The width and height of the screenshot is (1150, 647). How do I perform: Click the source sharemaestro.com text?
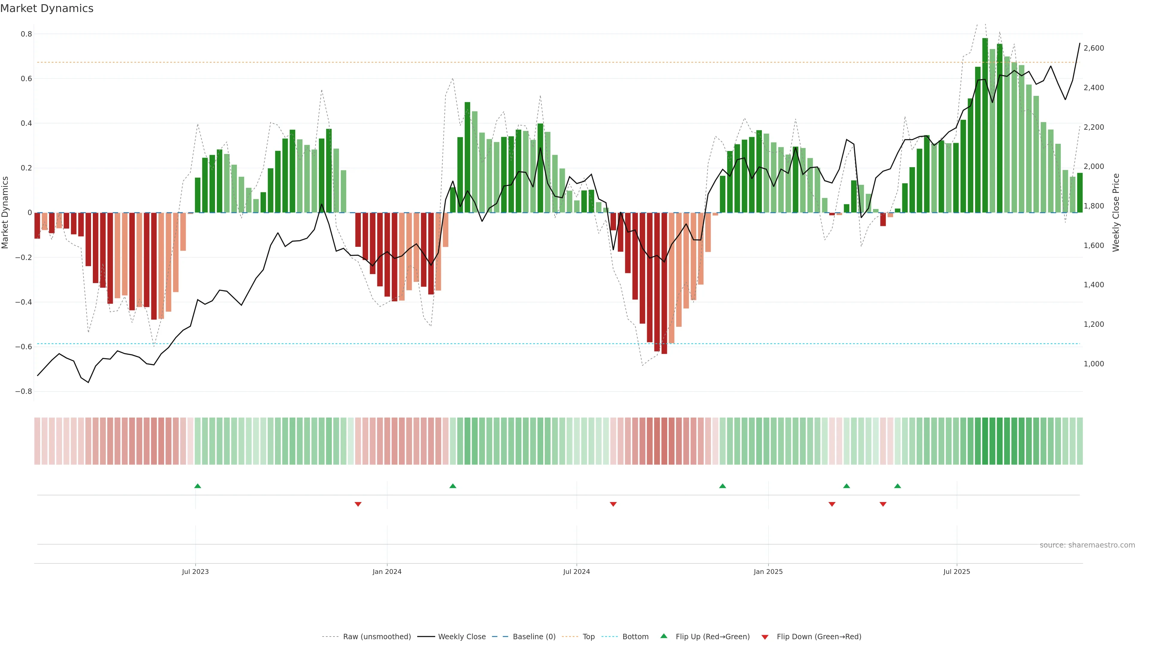tap(1087, 545)
